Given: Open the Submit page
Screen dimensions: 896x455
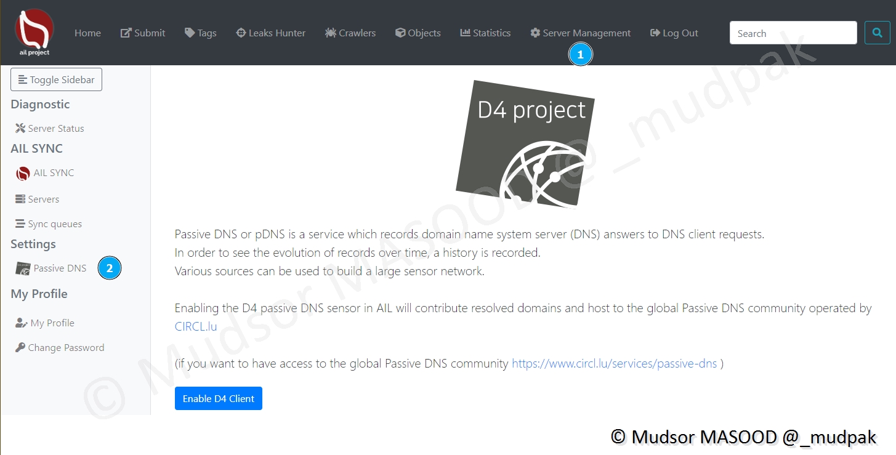Looking at the screenshot, I should (143, 33).
